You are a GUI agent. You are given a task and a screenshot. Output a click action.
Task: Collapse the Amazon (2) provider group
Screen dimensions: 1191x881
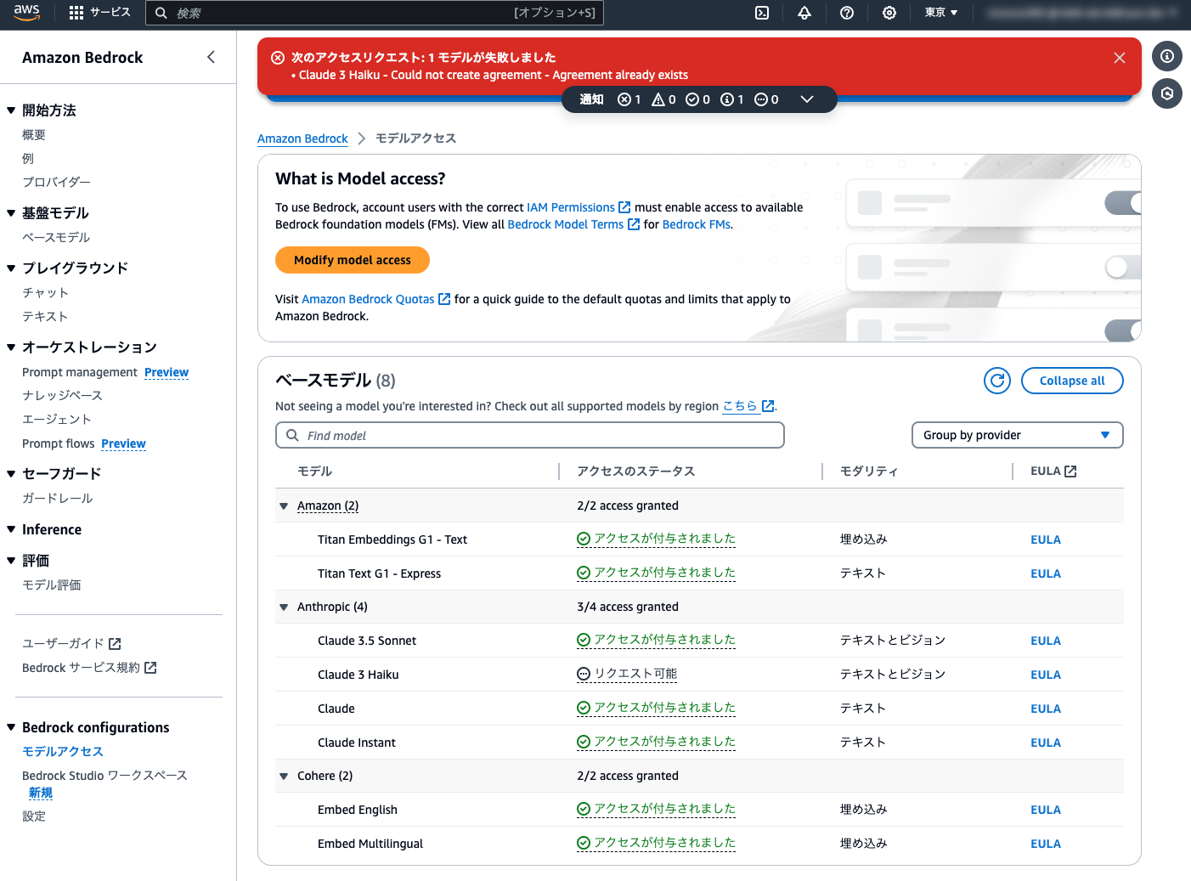tap(284, 506)
